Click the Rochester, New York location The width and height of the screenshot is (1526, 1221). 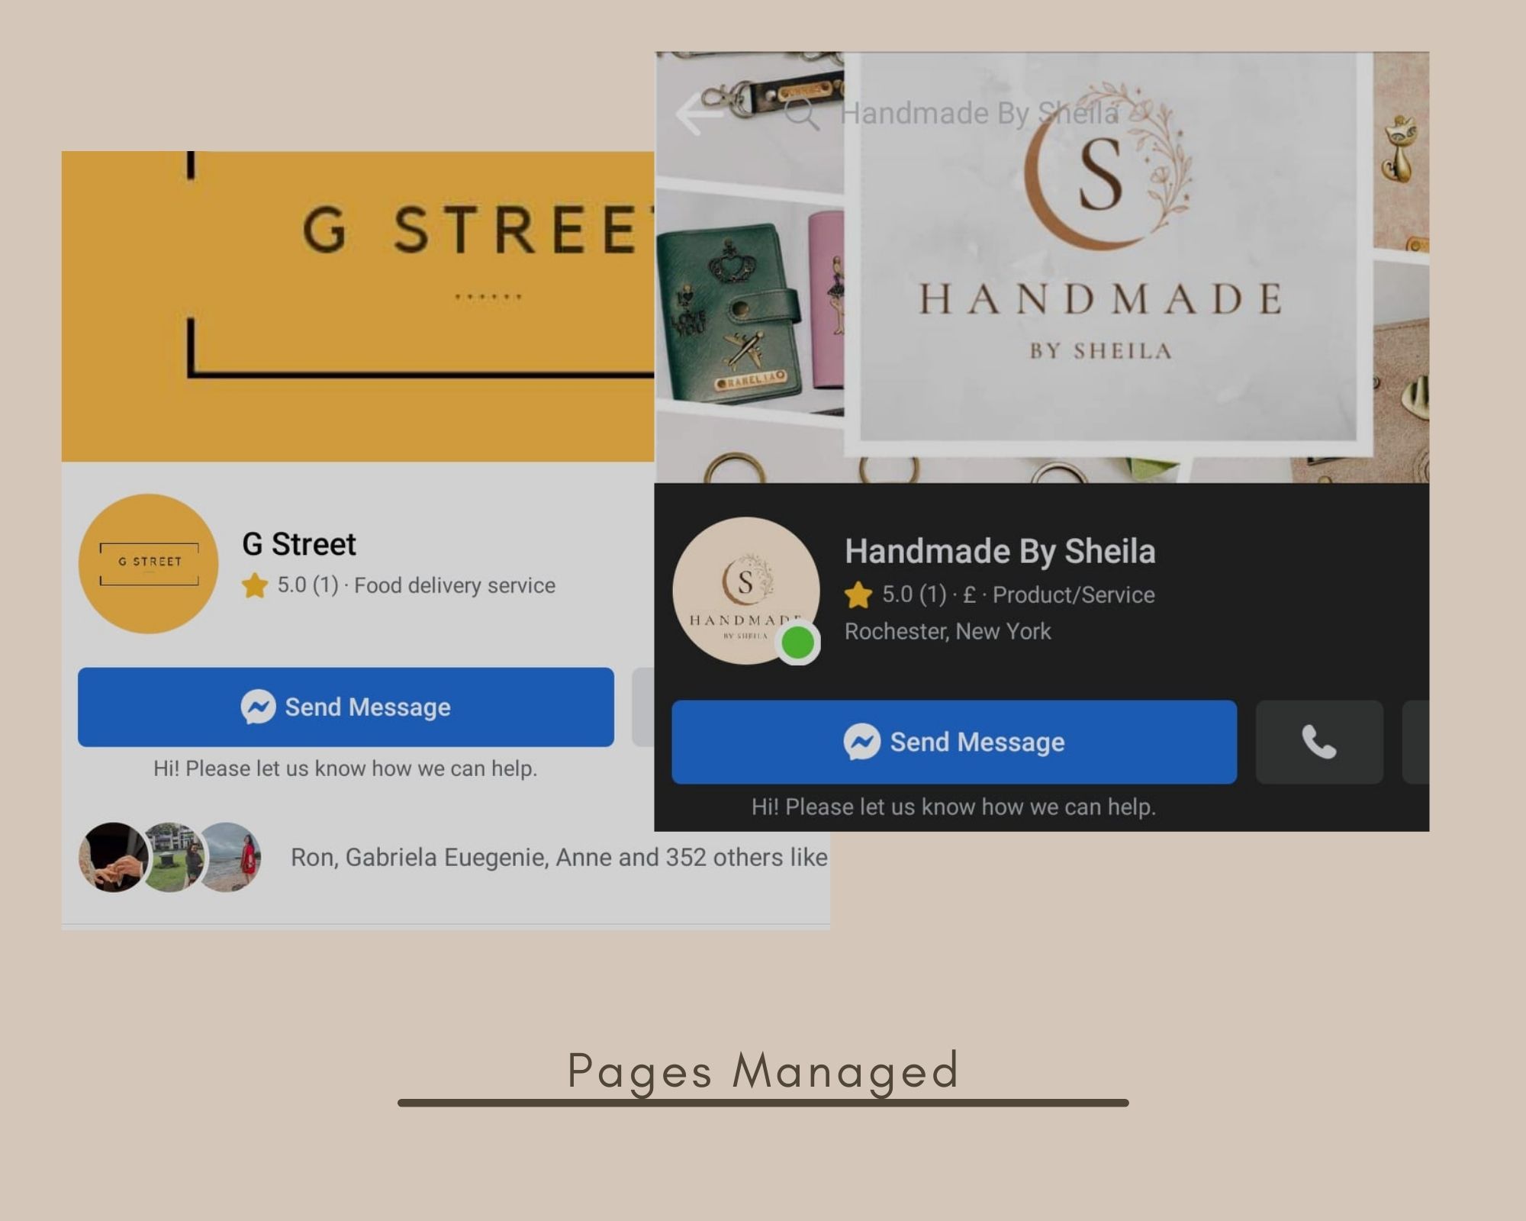pyautogui.click(x=948, y=632)
